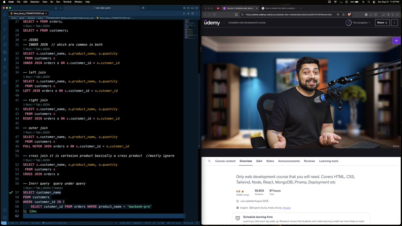
Task: Open a new browser tab with plus
Action: (301, 8)
